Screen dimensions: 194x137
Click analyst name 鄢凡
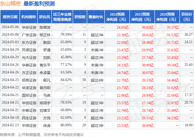click(x=47, y=80)
